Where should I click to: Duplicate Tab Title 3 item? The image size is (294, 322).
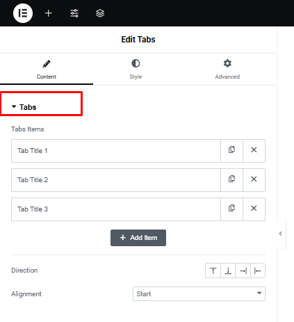tap(231, 209)
